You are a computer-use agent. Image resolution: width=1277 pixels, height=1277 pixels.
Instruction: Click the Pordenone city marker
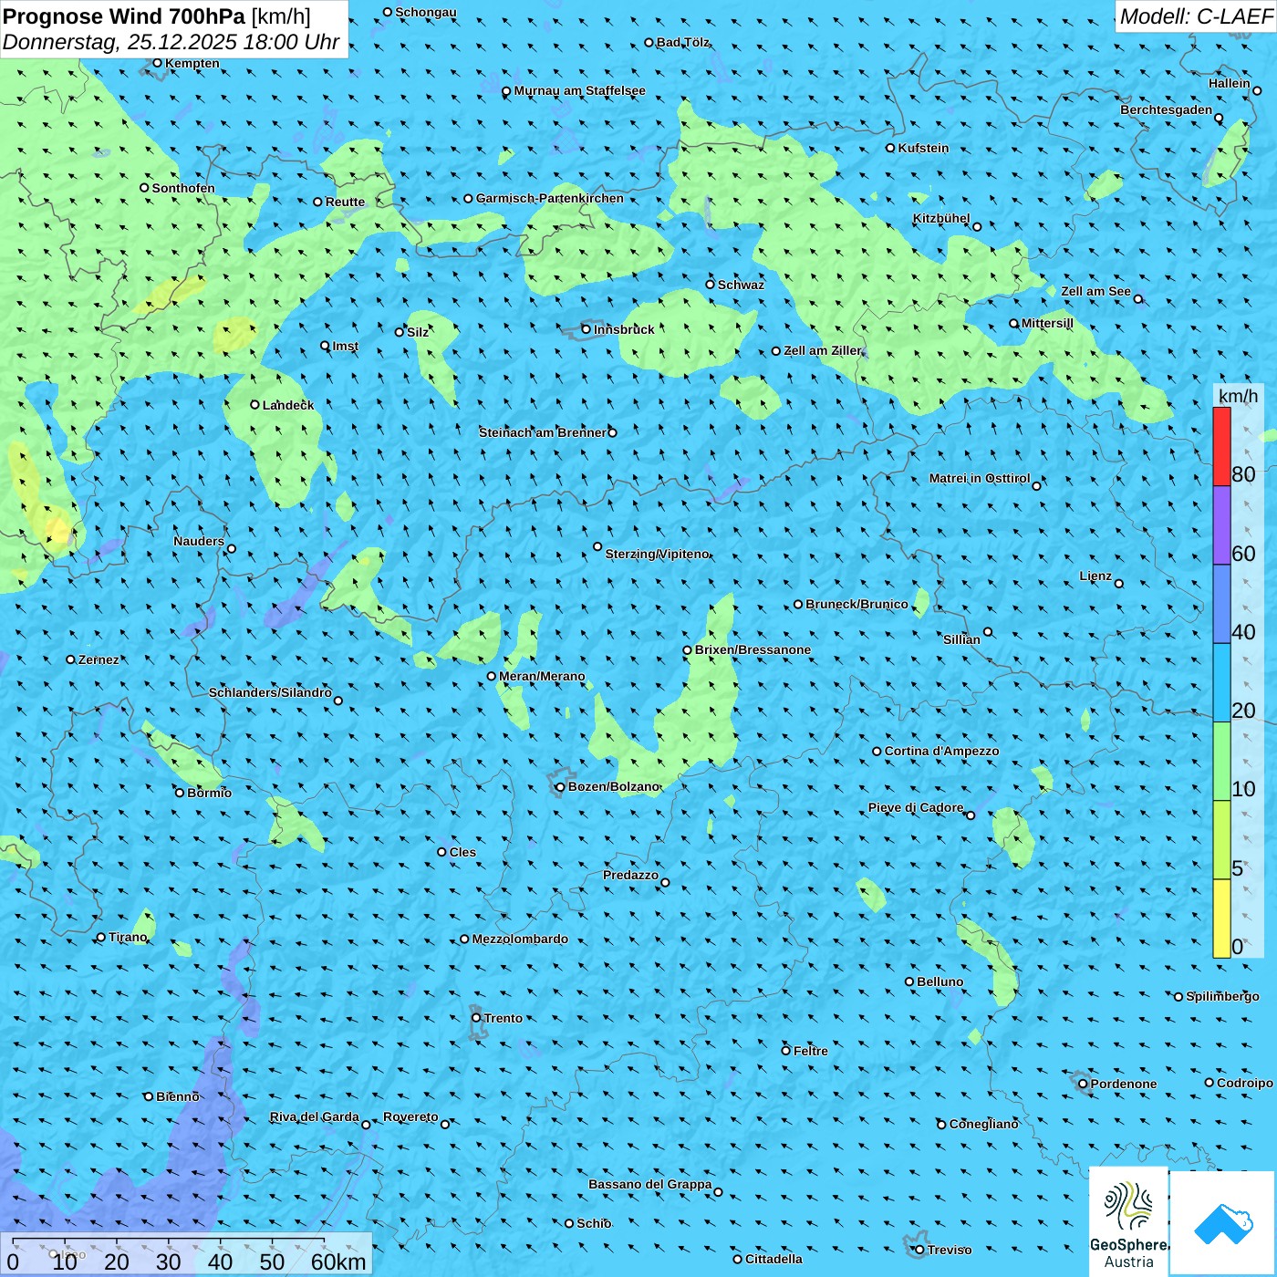pos(1083,1084)
